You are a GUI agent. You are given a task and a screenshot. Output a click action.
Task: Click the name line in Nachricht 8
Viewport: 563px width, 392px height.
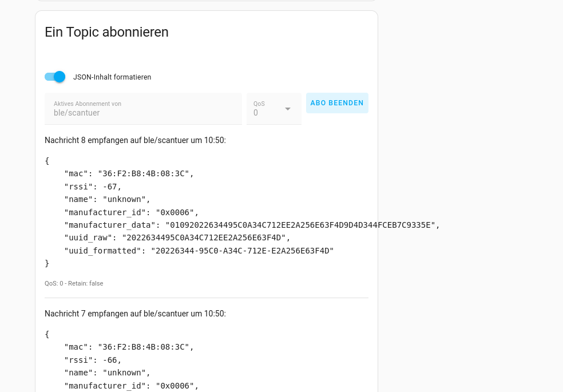click(108, 199)
